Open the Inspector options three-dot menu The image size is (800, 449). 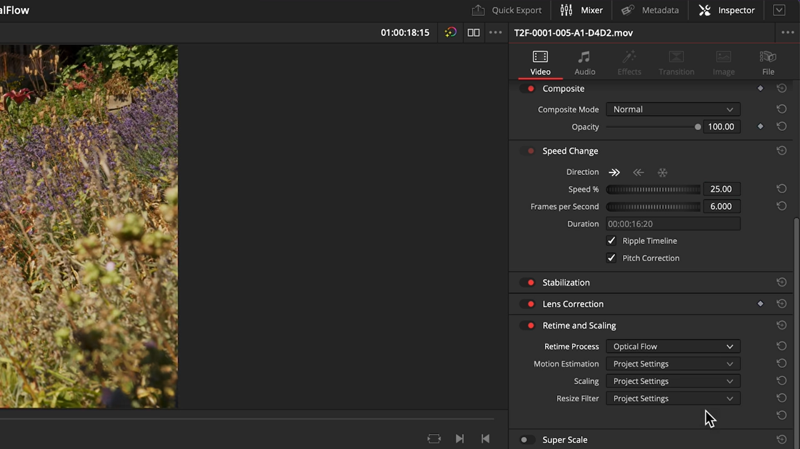point(787,32)
